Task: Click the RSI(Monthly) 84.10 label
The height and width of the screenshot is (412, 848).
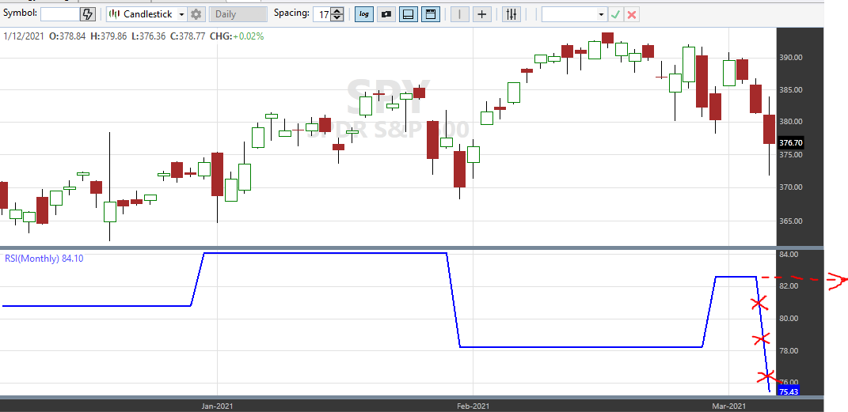Action: point(44,259)
